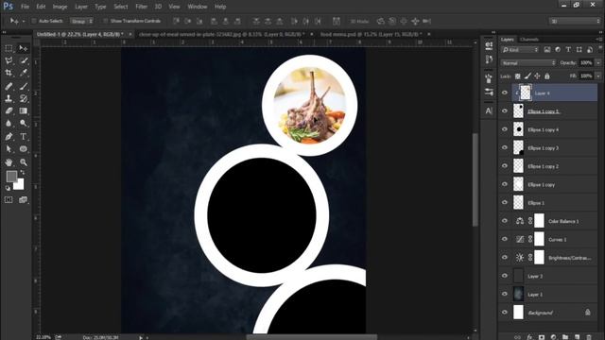605x340 pixels.
Task: Select the Brightness/Contrast layer
Action: tap(555, 258)
